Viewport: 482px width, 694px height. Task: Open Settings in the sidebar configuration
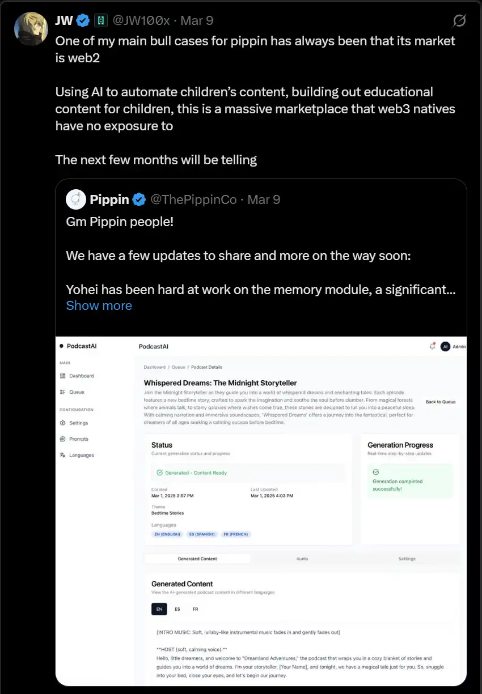78,423
